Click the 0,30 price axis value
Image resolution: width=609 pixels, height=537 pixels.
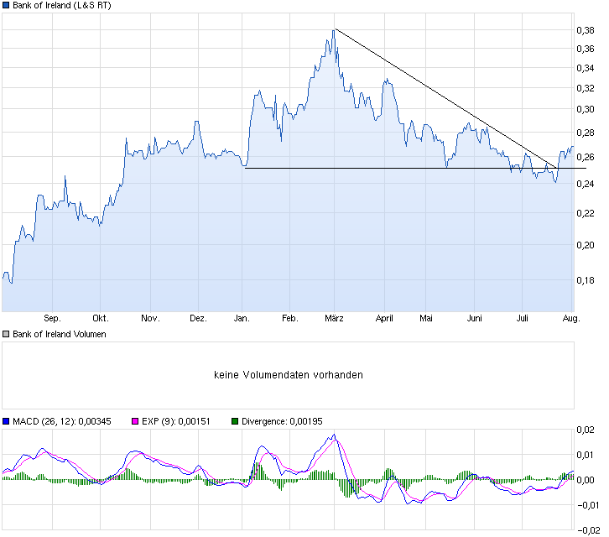click(x=586, y=110)
